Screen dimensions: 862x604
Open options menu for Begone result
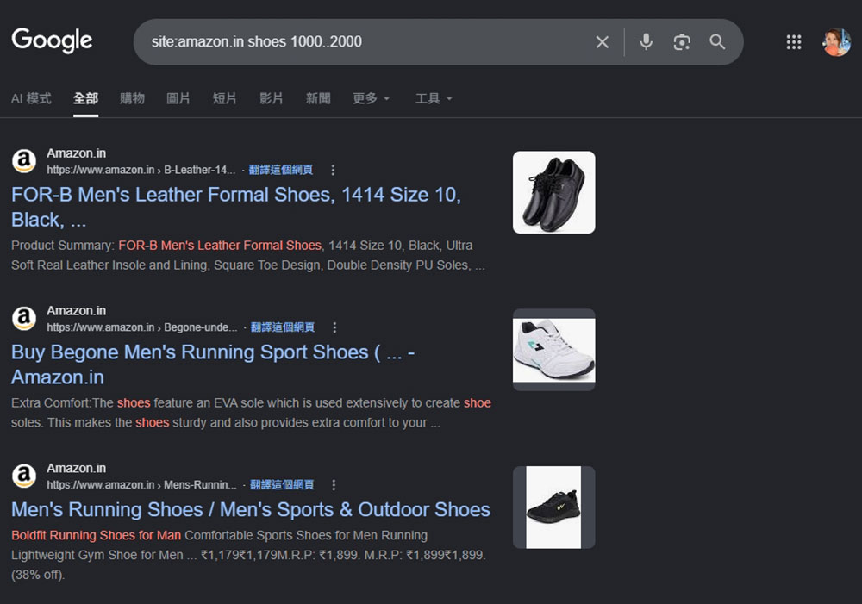(334, 327)
